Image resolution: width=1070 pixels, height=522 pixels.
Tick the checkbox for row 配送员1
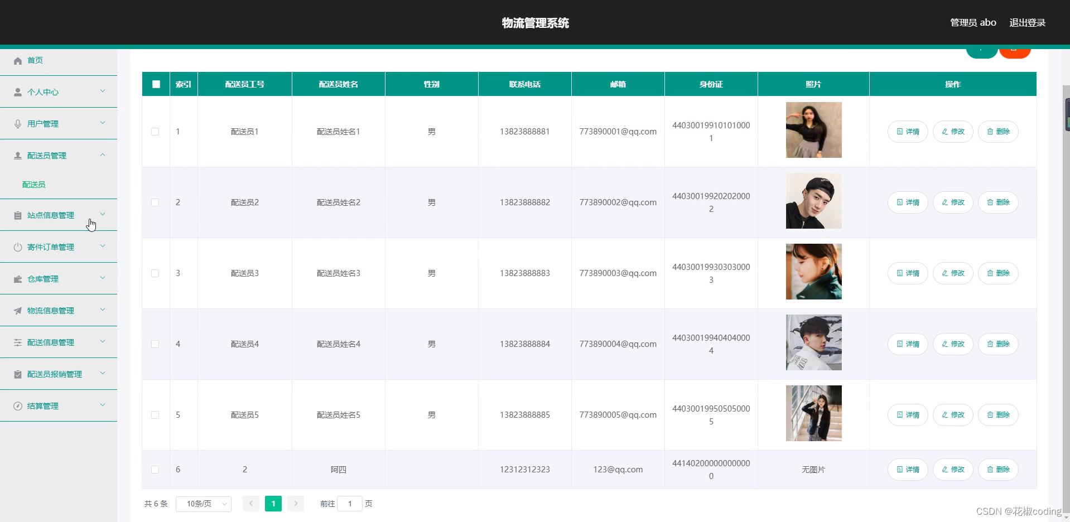[155, 132]
